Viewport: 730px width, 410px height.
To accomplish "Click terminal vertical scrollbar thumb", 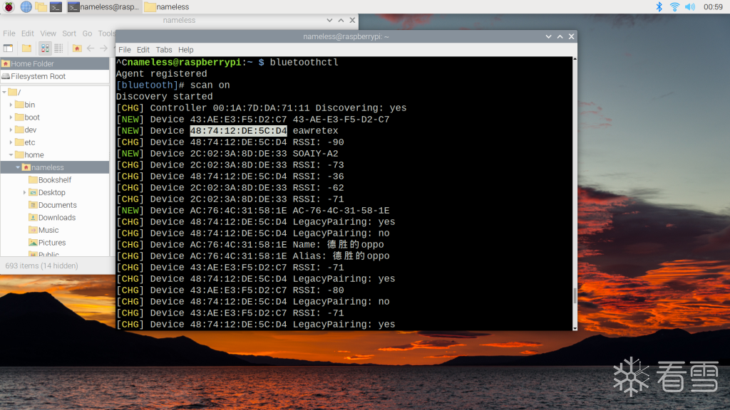I will pos(575,295).
